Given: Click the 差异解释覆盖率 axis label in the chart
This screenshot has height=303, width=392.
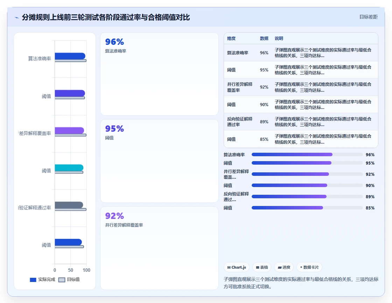Looking at the screenshot, I should pos(35,133).
